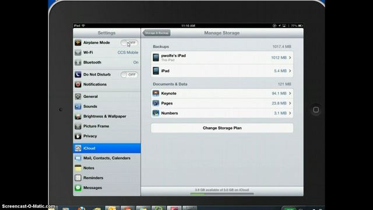This screenshot has height=210, width=373.
Task: Open Picture Frame label
Action: click(x=96, y=126)
